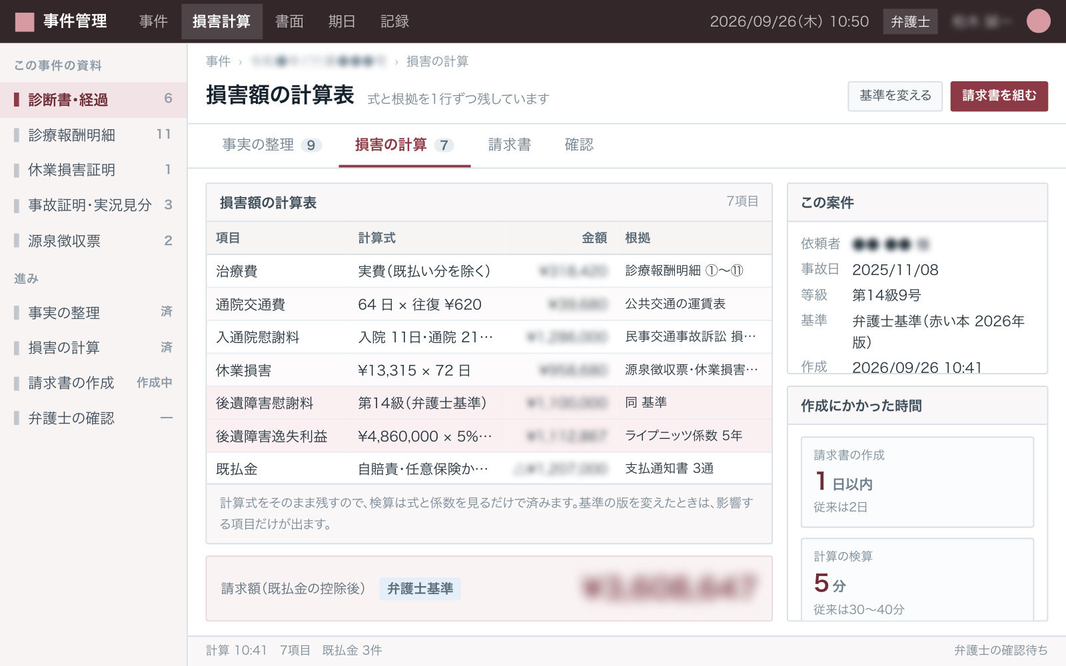Click 公共交通の運賃表 basis cell
This screenshot has width=1066, height=666.
675,304
